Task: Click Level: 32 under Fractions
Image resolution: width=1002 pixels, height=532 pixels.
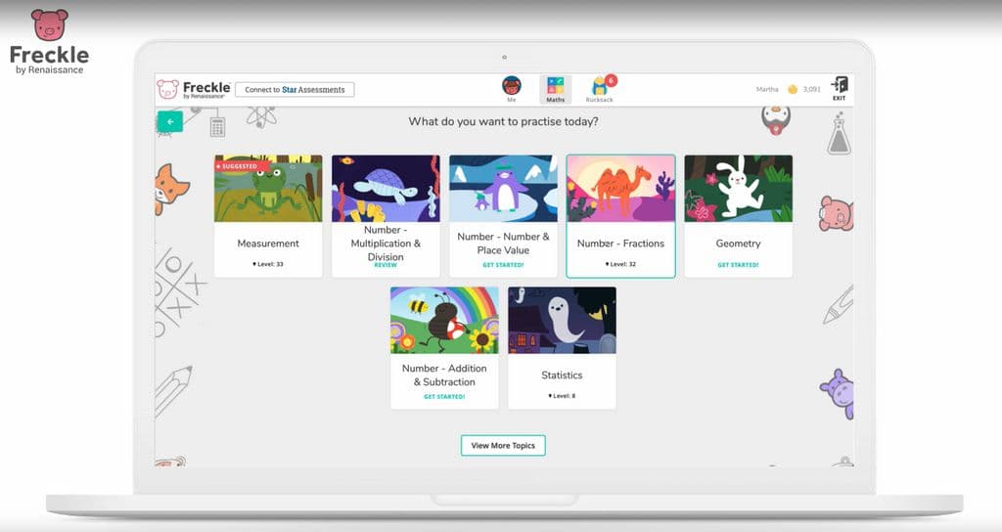Action: coord(620,264)
